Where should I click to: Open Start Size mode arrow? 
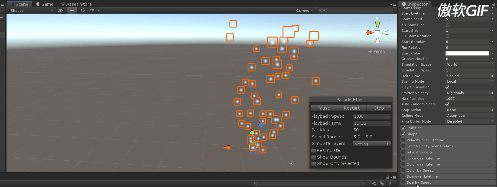click(x=492, y=31)
